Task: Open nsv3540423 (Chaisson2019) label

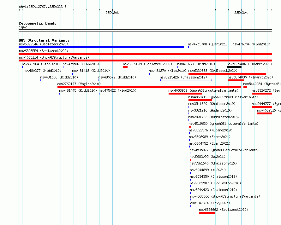Action: click(213, 190)
